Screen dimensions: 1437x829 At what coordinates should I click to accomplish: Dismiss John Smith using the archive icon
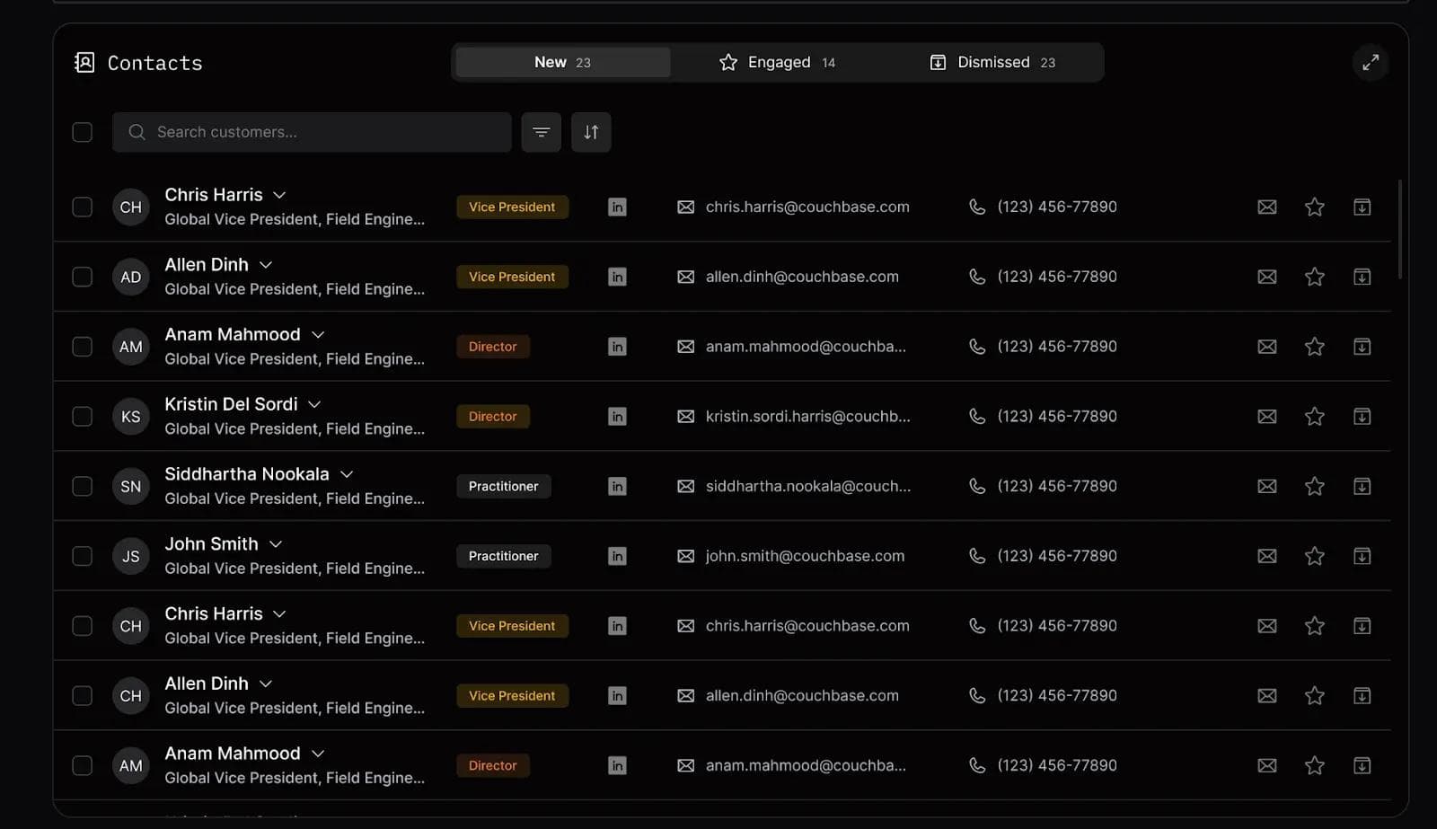[1362, 555]
